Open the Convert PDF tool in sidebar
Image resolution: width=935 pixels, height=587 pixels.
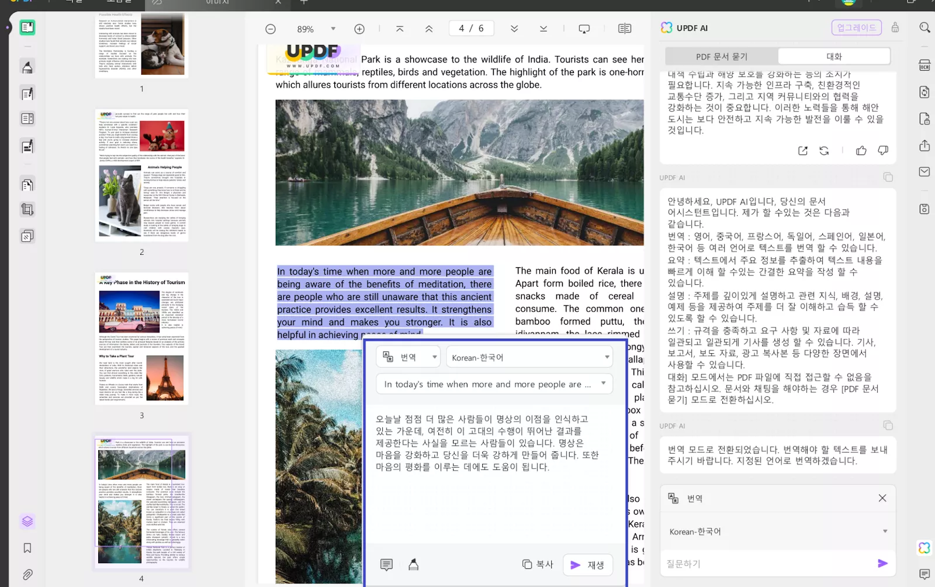[27, 185]
